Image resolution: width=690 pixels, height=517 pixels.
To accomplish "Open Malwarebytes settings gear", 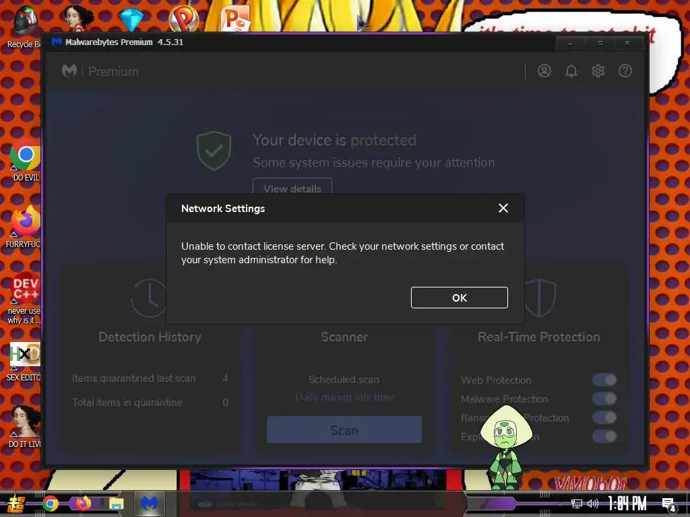I will (598, 71).
